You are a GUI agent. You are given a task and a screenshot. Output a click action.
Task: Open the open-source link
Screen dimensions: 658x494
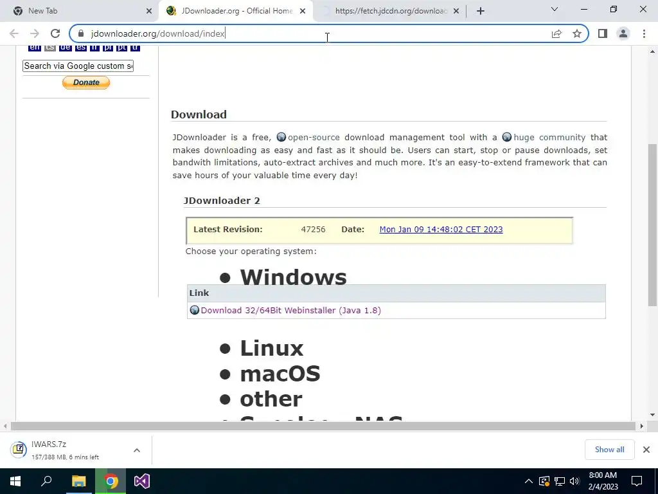click(314, 138)
